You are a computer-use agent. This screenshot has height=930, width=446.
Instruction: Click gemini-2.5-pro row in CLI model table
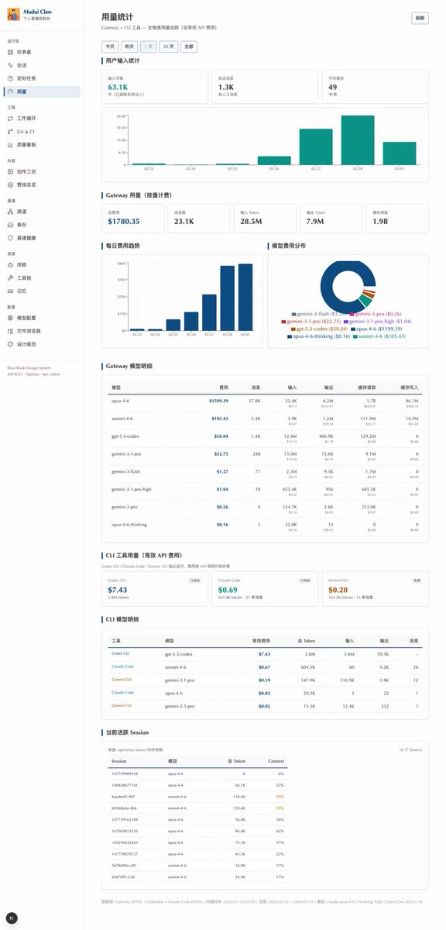tap(266, 706)
